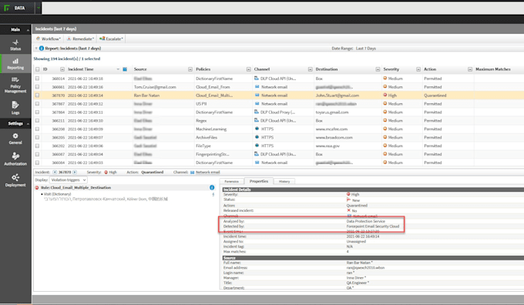Click the red rule violation icon
524x305 pixels.
(37, 188)
